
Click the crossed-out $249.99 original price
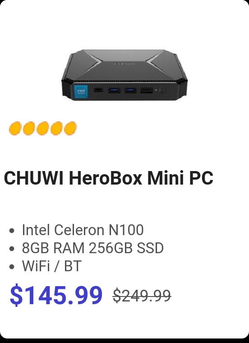click(x=142, y=296)
